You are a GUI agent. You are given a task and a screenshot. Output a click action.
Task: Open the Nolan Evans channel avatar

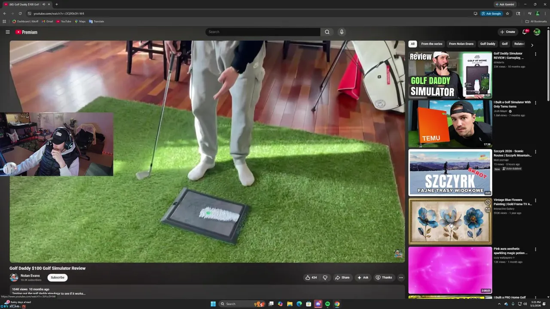tap(14, 277)
